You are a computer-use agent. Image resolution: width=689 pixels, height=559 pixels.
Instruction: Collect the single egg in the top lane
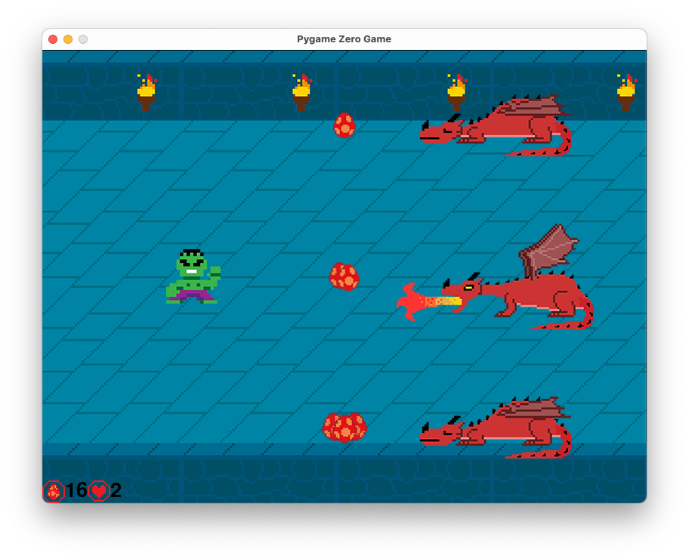tap(344, 125)
